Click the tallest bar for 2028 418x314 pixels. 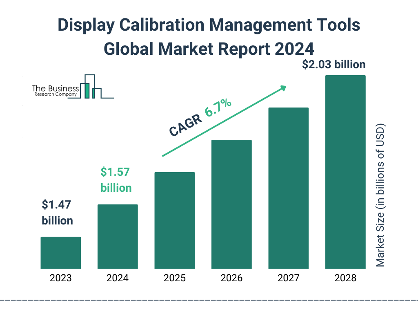pos(345,172)
